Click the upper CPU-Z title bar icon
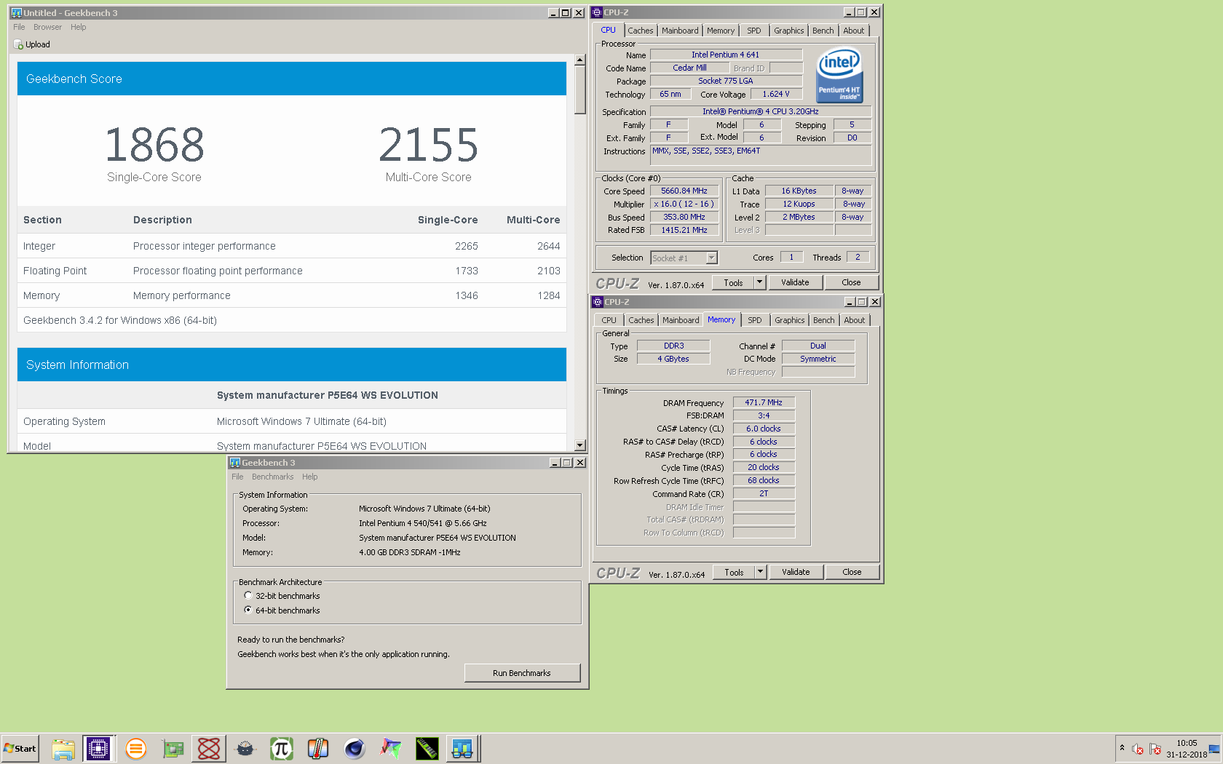The width and height of the screenshot is (1223, 764). pyautogui.click(x=597, y=12)
